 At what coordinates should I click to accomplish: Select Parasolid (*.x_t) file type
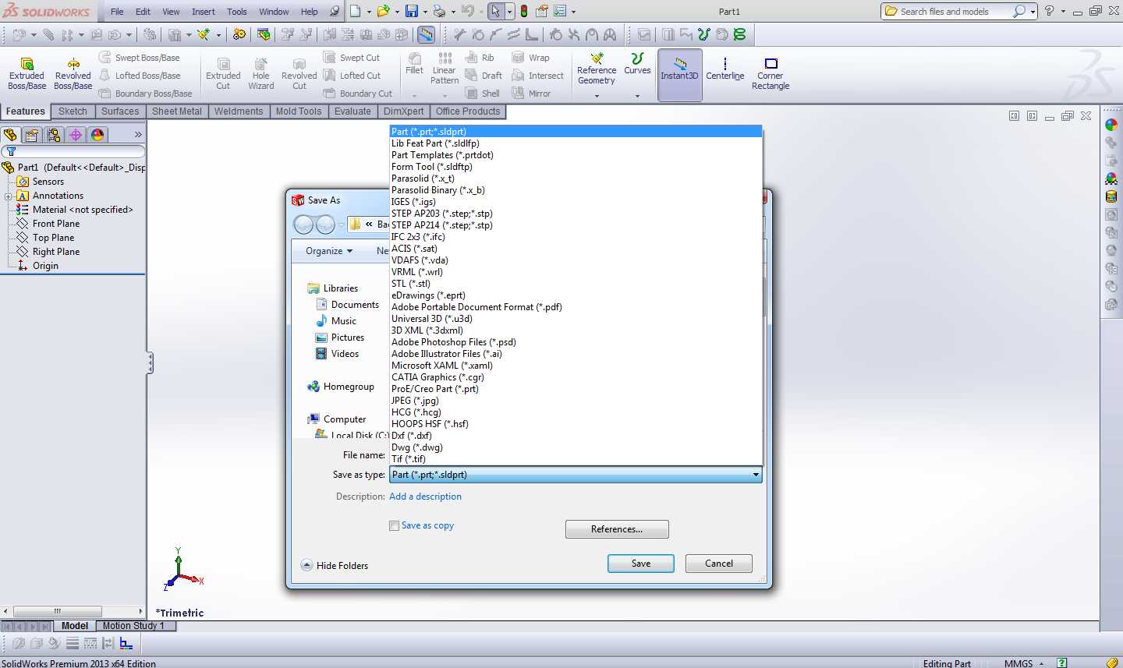point(576,178)
